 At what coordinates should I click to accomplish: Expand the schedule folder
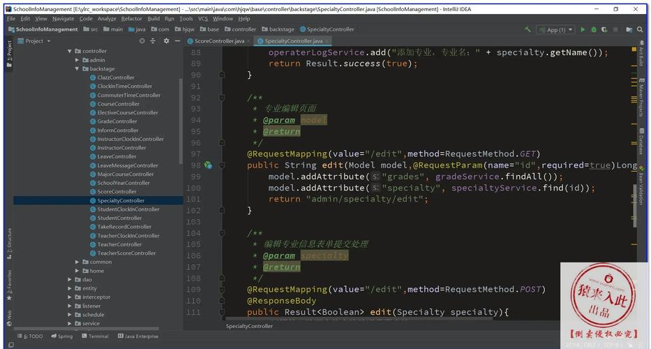pyautogui.click(x=70, y=315)
